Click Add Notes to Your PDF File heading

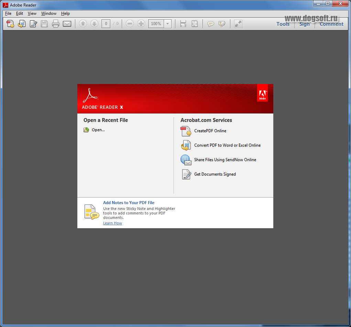[x=129, y=203]
